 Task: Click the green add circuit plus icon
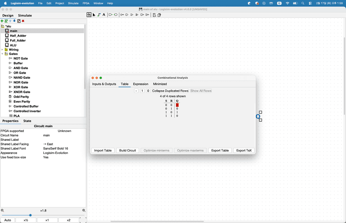click(x=2, y=21)
